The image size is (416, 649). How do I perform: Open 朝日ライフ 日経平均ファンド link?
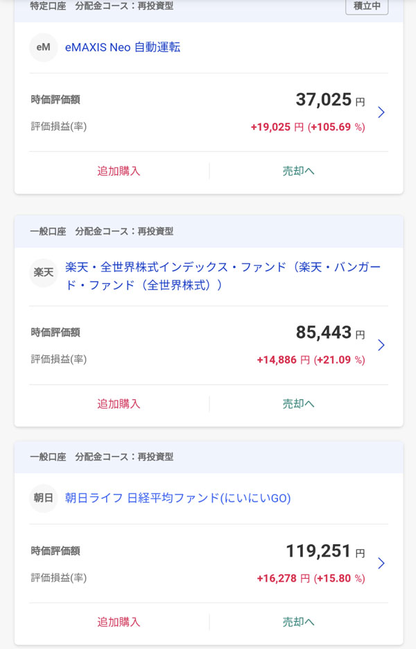tap(177, 498)
